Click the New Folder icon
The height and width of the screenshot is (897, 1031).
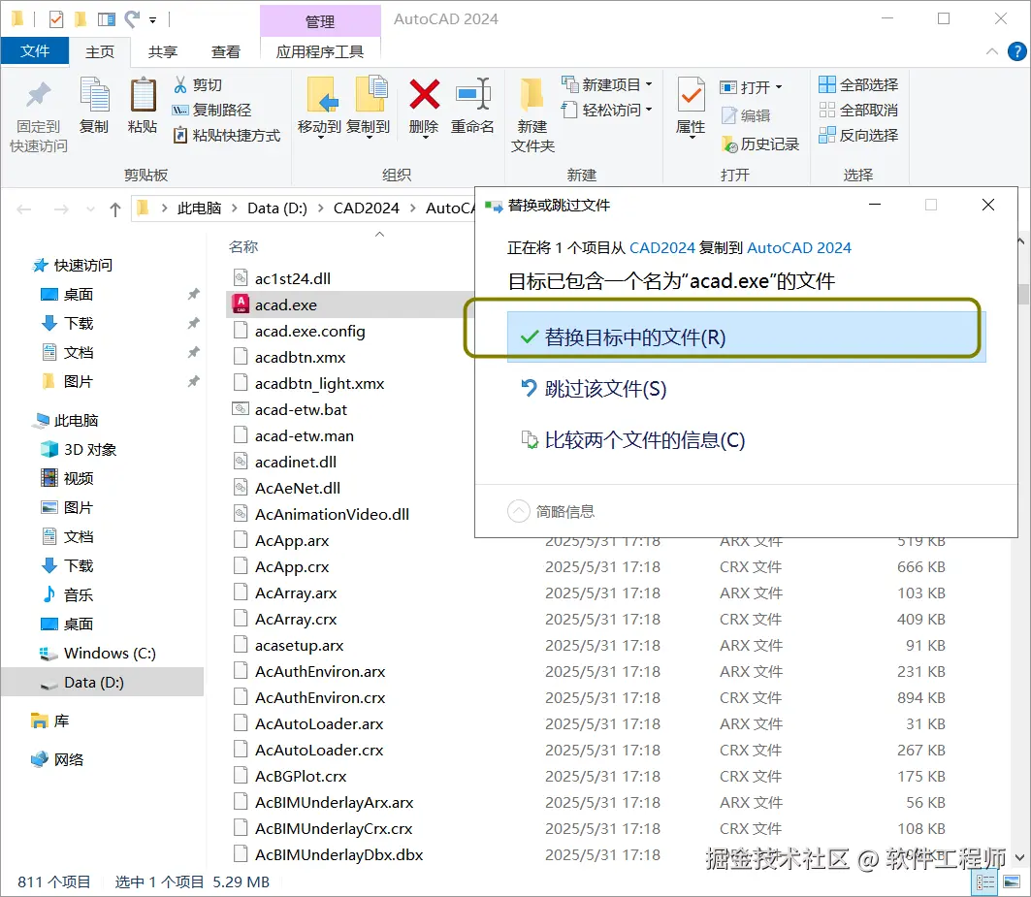[532, 94]
